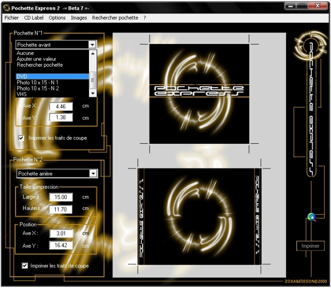
Task: Click Pochette N°1 Axe X field 4.46
Action: [x=61, y=107]
